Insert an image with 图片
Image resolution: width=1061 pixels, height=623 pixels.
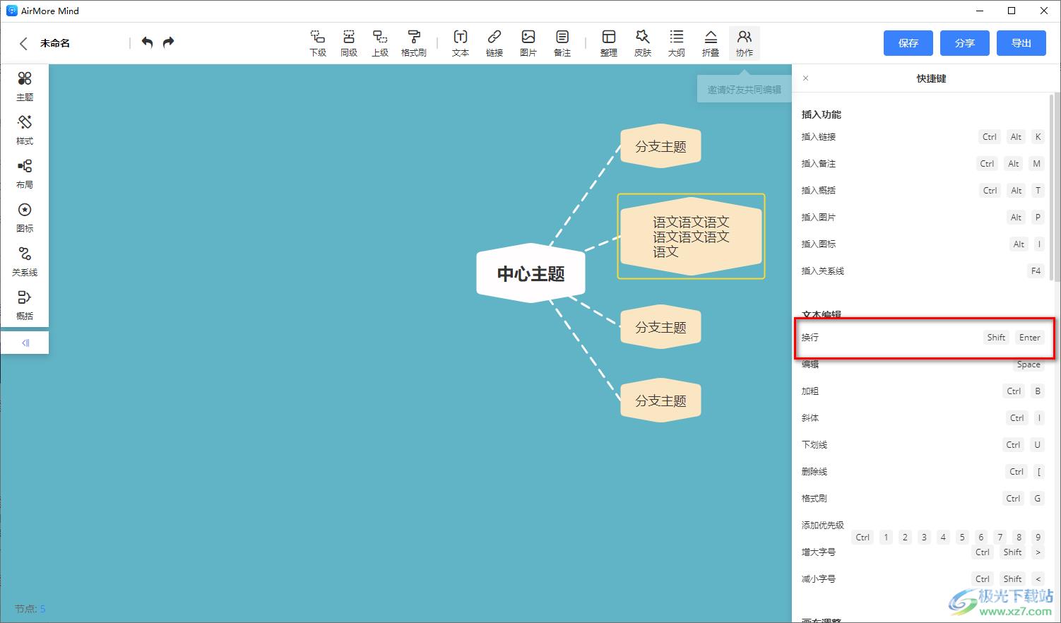tap(528, 43)
